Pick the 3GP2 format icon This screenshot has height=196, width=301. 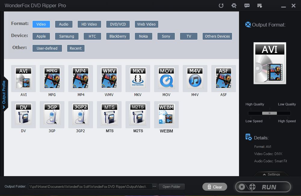pyautogui.click(x=81, y=115)
